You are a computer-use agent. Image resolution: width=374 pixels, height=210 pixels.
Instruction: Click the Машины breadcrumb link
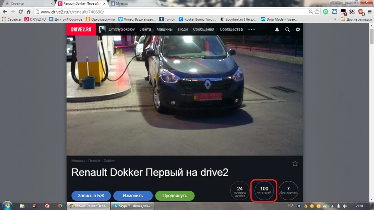click(x=78, y=161)
